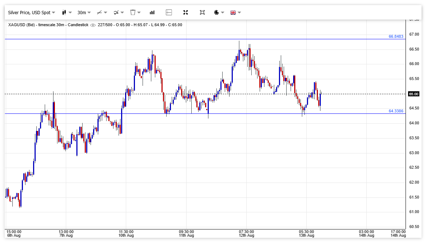Expand the drawing tools dropdown arrow
Screen dimensions: 427x248
[106, 12]
